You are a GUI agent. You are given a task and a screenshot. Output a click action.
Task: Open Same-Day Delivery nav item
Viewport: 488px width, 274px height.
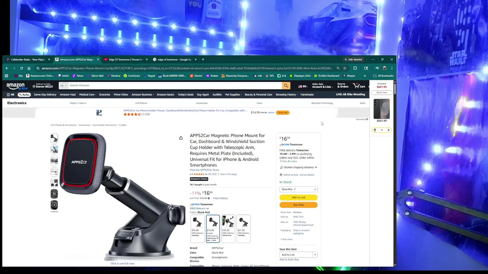pyautogui.click(x=45, y=95)
